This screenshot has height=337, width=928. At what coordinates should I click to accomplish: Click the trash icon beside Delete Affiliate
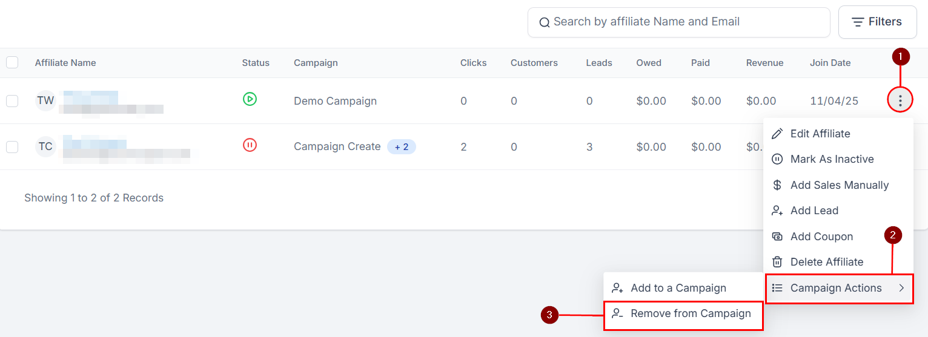(x=777, y=262)
